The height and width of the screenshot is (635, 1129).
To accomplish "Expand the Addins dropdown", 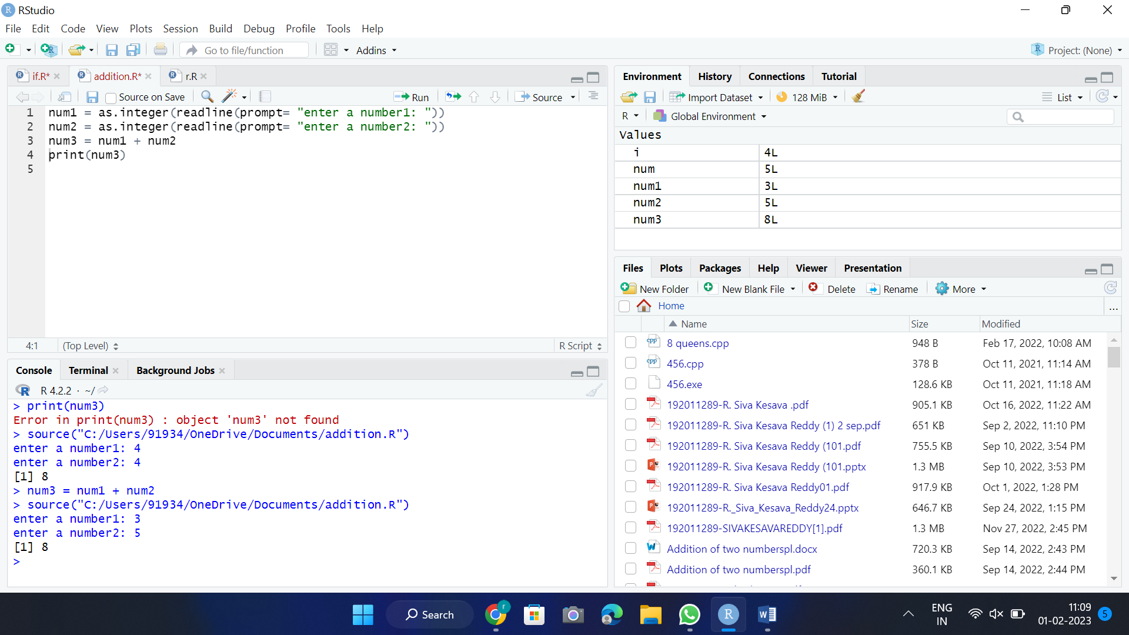I will (376, 50).
